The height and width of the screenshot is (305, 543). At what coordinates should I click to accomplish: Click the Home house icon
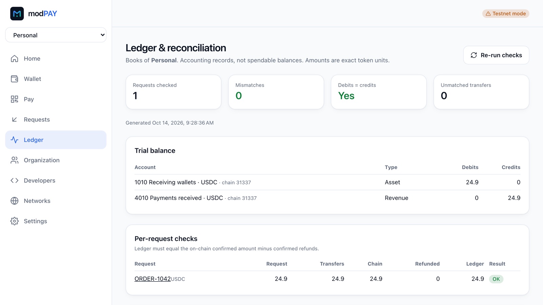click(x=14, y=59)
